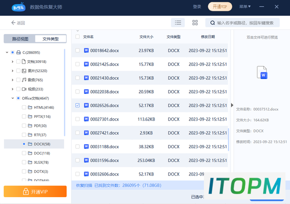Click the lock icon on 开通VIP button

[x=26, y=191]
